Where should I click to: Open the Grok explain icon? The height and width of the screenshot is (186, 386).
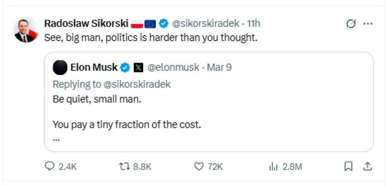(x=351, y=24)
